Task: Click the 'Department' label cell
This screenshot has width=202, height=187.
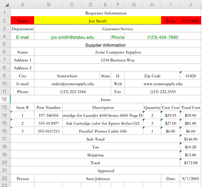Action: [x=23, y=29]
